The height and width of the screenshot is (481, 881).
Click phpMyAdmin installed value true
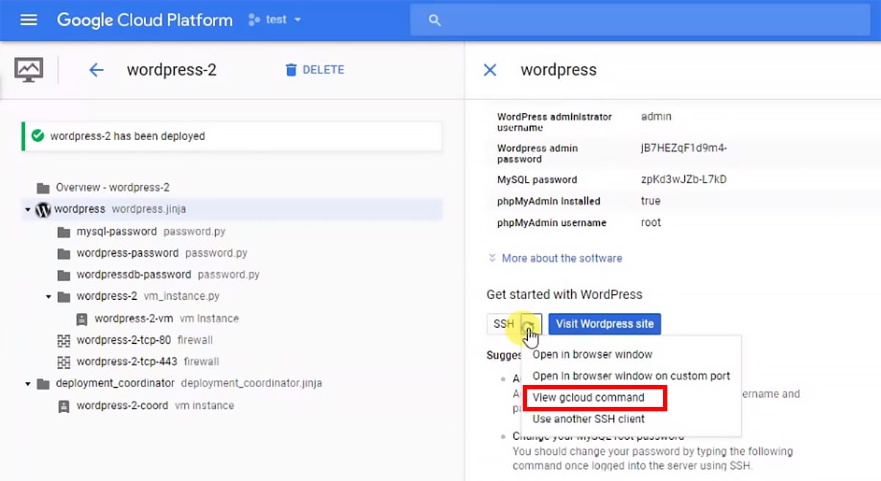(x=650, y=201)
